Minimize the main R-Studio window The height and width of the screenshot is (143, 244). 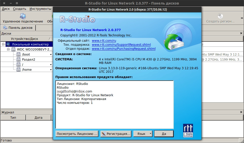pos(11,3)
